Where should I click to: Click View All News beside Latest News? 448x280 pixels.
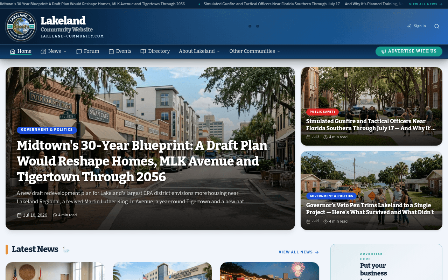(x=299, y=252)
